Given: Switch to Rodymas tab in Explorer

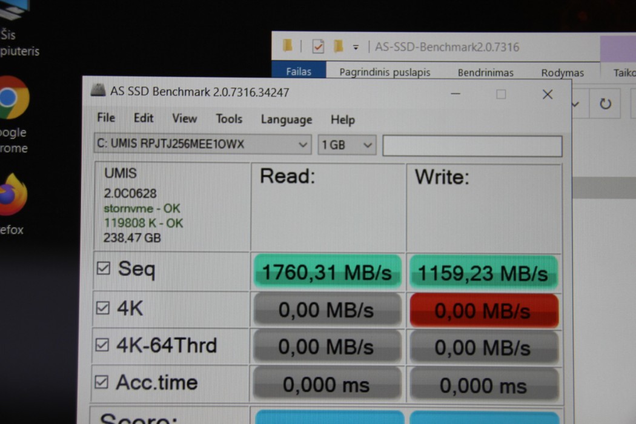Looking at the screenshot, I should pyautogui.click(x=563, y=73).
